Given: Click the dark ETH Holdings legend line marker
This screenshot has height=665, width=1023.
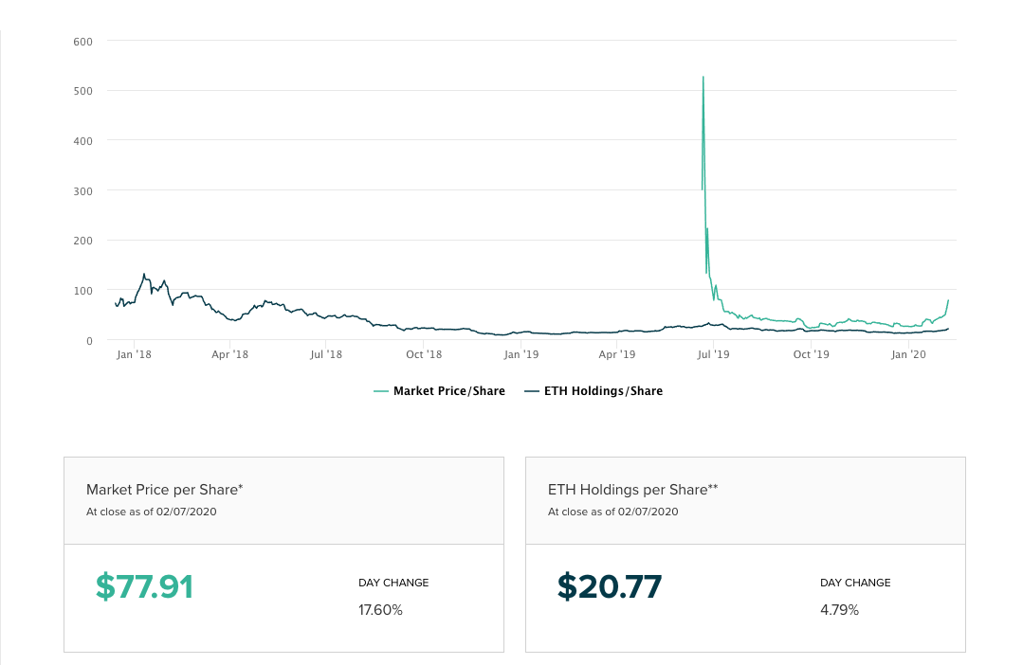Looking at the screenshot, I should point(531,391).
